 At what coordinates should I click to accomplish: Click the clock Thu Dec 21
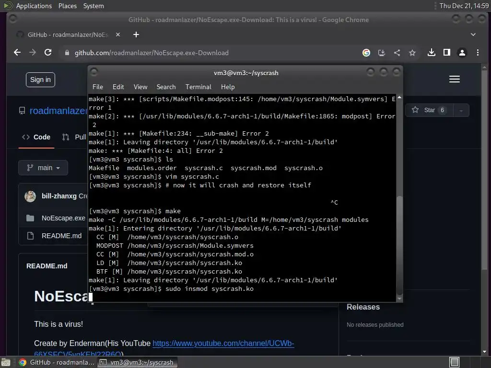coord(464,6)
